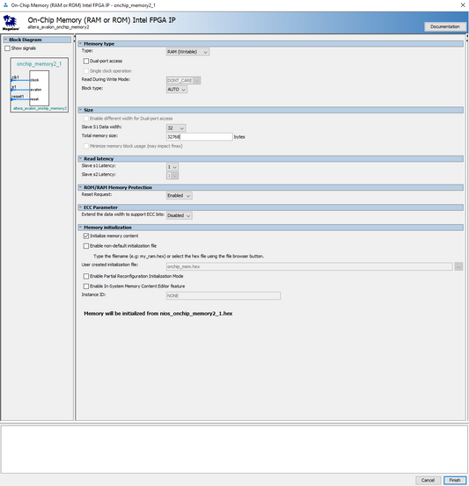Click the file browser button for initialization file
The width and height of the screenshot is (469, 486).
(x=458, y=266)
